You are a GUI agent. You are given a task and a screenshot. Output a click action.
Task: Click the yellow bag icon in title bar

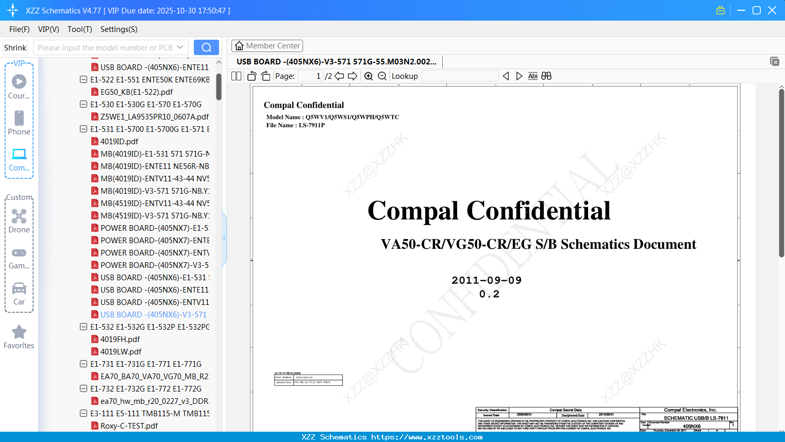pos(721,10)
